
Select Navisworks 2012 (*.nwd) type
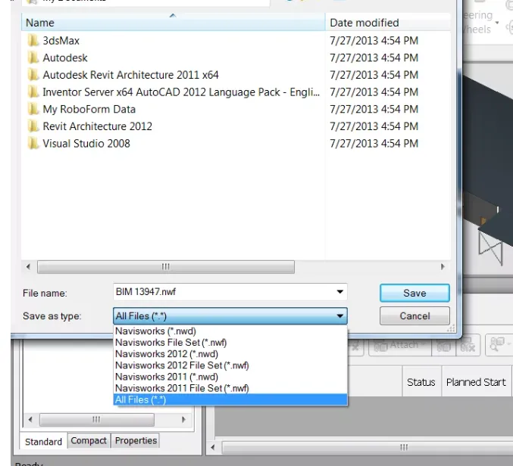[x=167, y=354]
